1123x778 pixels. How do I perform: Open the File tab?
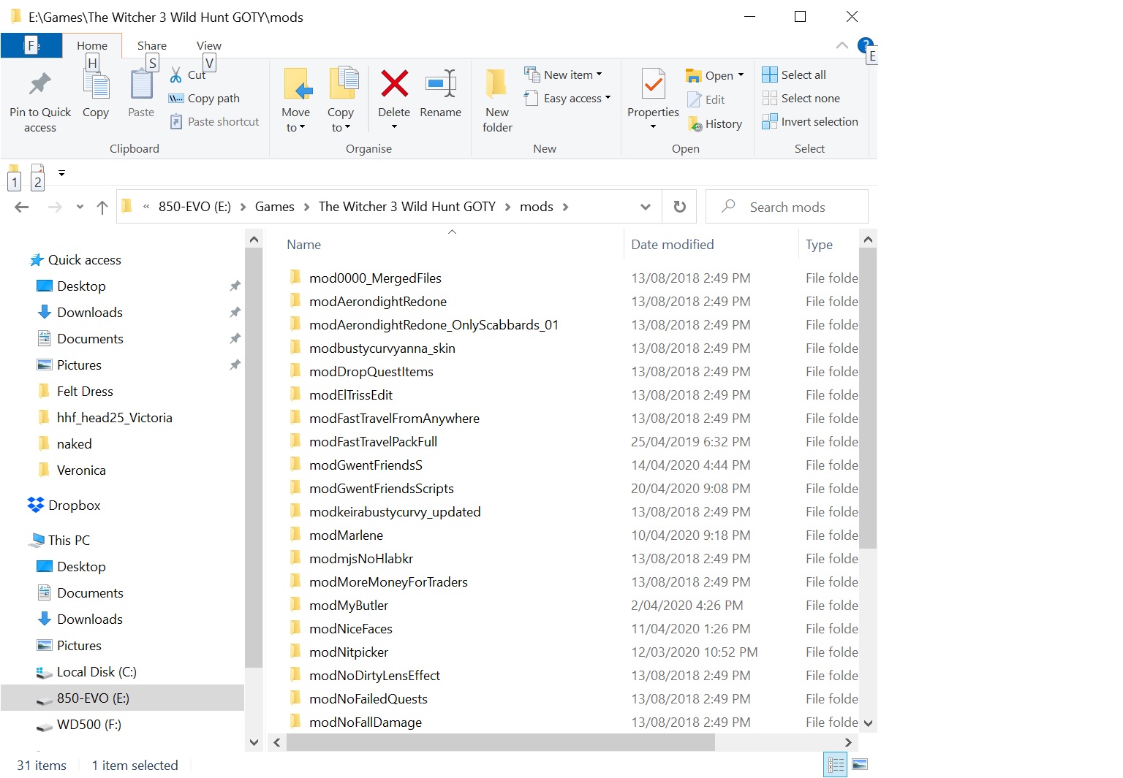click(x=31, y=45)
